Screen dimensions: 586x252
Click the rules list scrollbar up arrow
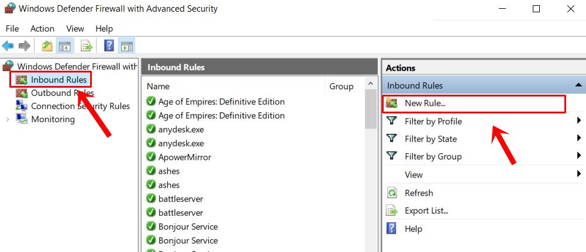(370, 84)
